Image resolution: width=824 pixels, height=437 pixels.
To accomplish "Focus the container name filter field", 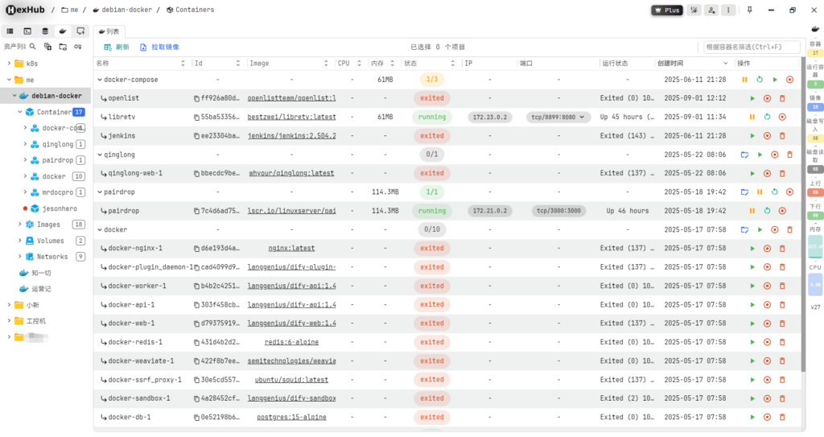I will (752, 47).
